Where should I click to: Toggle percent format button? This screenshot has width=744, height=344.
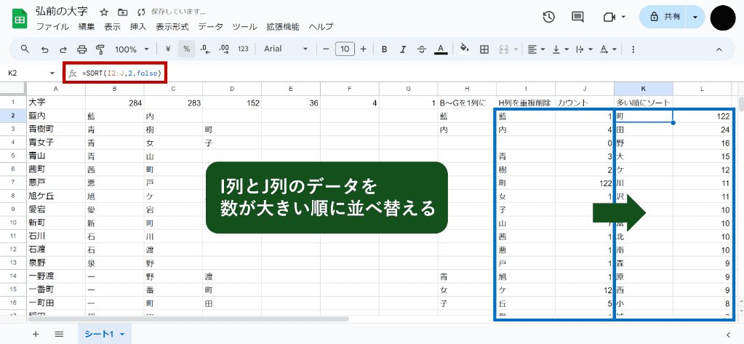pos(187,49)
